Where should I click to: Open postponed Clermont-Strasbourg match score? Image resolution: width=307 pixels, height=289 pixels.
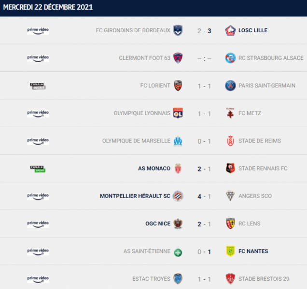[x=204, y=58]
